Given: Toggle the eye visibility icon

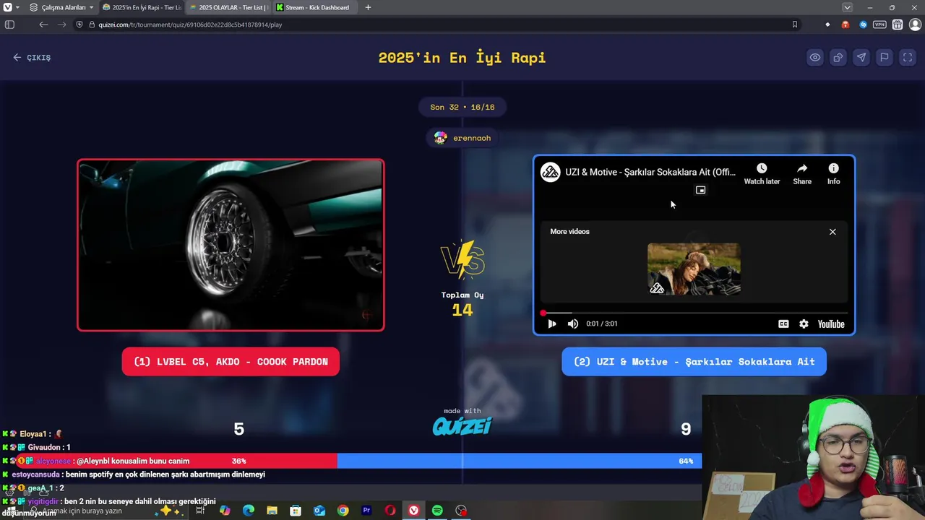Looking at the screenshot, I should (814, 58).
